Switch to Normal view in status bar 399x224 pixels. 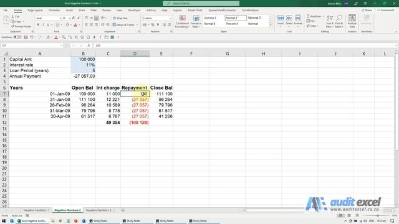click(x=340, y=216)
